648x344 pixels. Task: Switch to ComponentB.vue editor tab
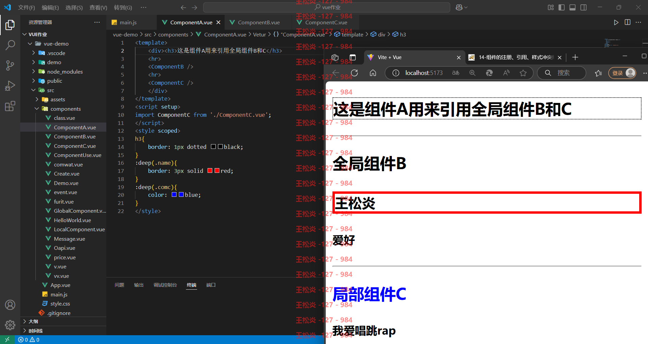pyautogui.click(x=259, y=22)
